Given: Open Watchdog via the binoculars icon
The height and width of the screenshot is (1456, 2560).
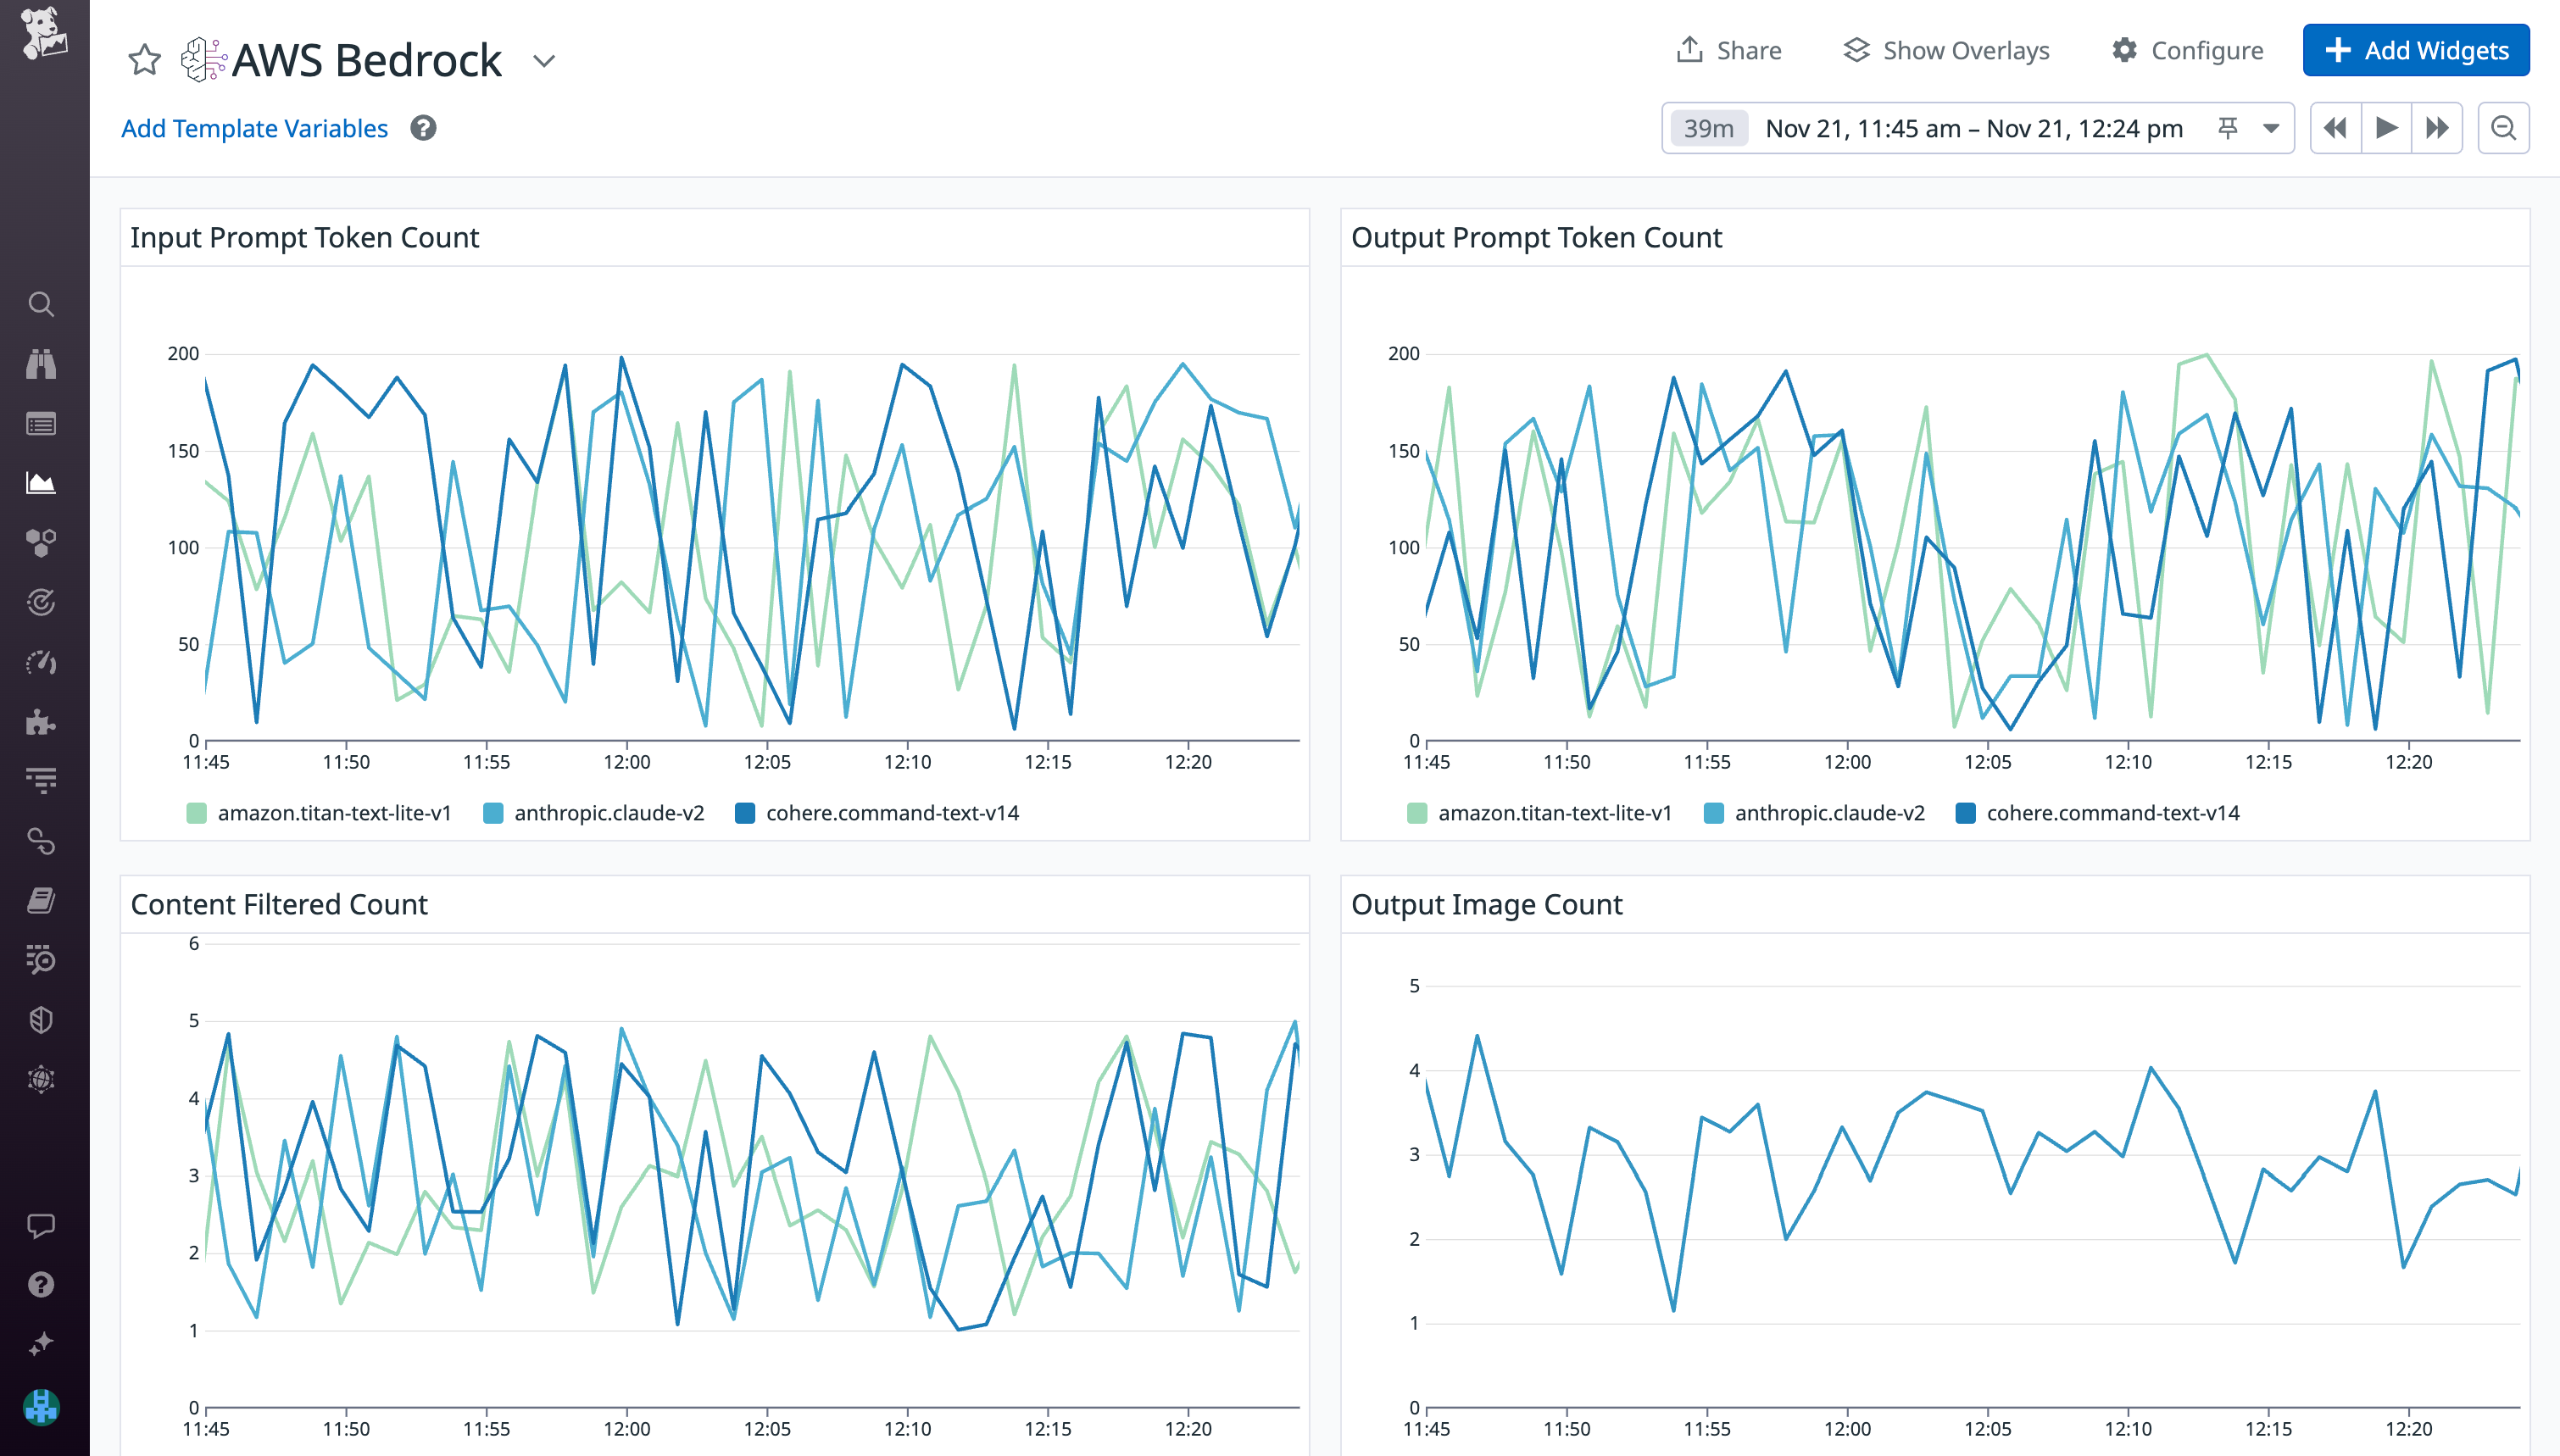Looking at the screenshot, I should click(x=41, y=364).
